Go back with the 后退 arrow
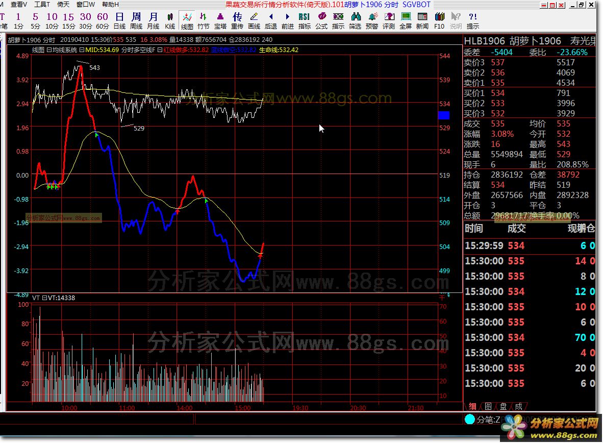Viewport: 603px width, 443px height. click(x=271, y=21)
